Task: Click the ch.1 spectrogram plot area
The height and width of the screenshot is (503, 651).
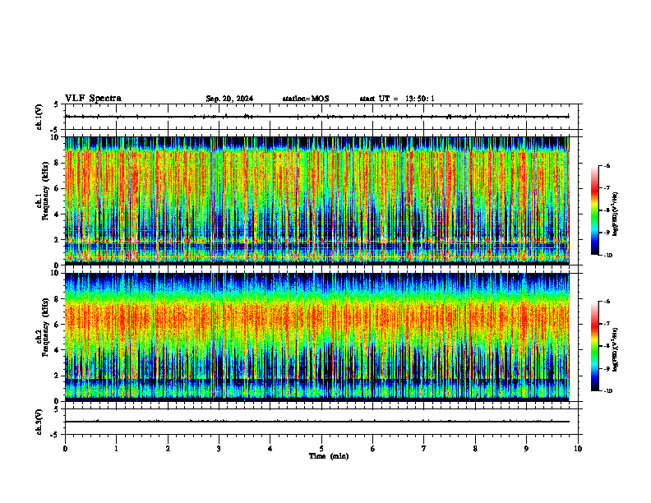Action: coord(316,201)
